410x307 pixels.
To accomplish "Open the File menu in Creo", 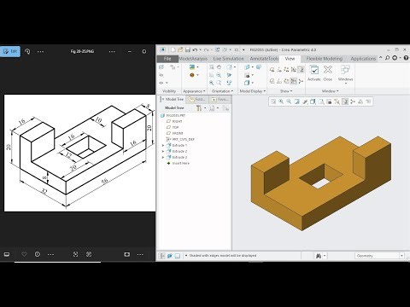I will [x=167, y=59].
